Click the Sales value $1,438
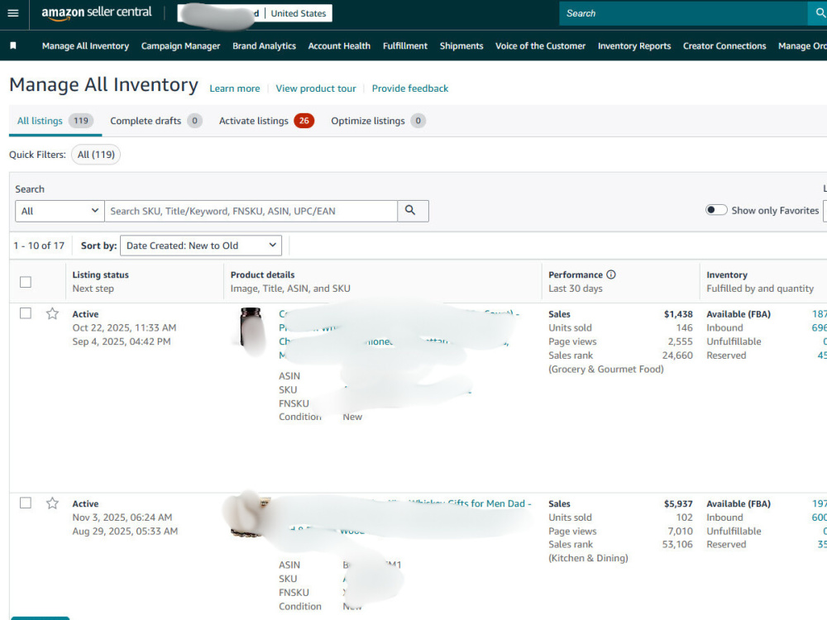The width and height of the screenshot is (827, 620). [x=678, y=314]
